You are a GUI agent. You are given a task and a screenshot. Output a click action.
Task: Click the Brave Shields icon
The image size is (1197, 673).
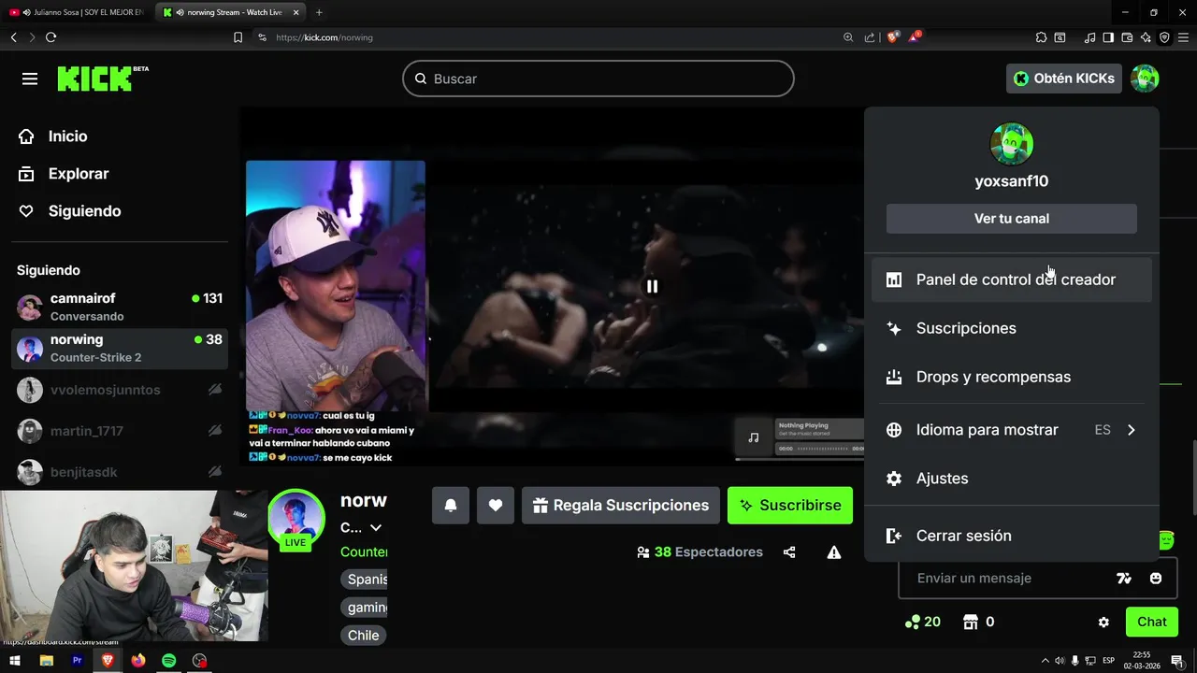point(893,37)
